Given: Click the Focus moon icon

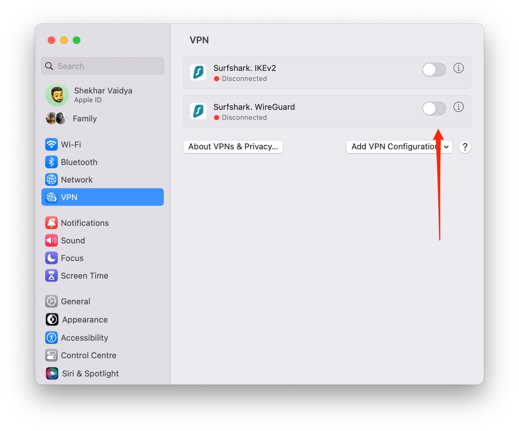Looking at the screenshot, I should (51, 258).
